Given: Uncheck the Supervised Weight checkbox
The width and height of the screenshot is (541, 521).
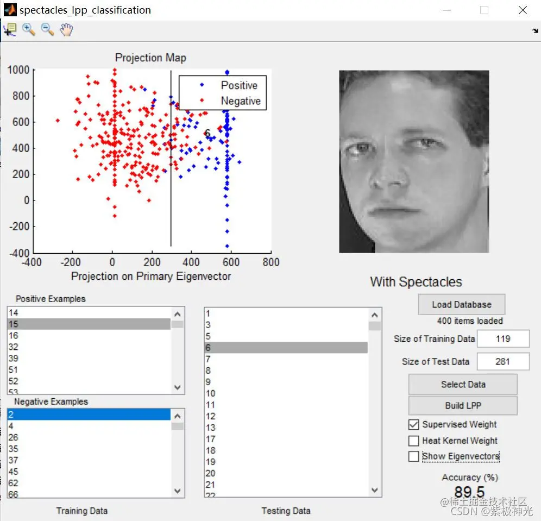Looking at the screenshot, I should [x=413, y=424].
